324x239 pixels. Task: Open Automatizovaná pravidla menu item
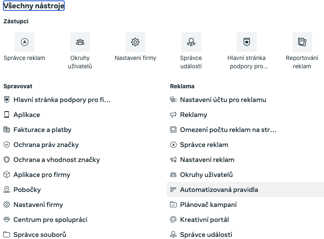[x=245, y=189]
